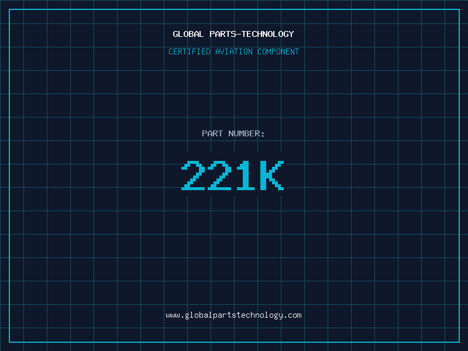Click the GLOBAL PARTS-TECHNOLOGY heading

233,34
